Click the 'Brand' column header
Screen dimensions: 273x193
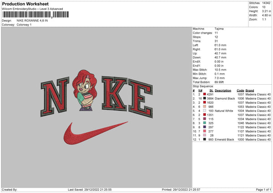click(250, 91)
